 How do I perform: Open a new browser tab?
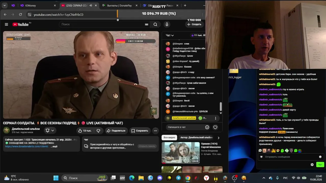pyautogui.click(x=185, y=5)
